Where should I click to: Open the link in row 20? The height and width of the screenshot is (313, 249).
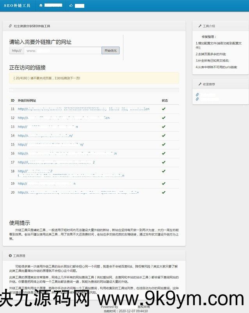tap(78, 192)
